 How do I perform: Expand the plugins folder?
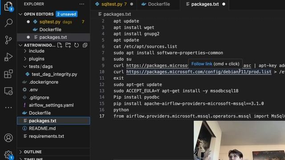[x=25, y=59]
